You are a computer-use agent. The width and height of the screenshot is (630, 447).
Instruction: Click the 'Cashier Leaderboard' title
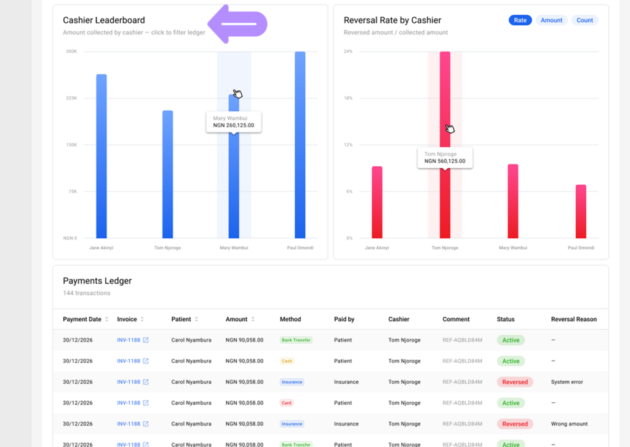103,20
